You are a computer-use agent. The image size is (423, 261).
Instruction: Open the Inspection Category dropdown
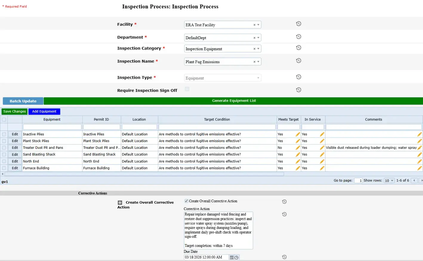(258, 49)
